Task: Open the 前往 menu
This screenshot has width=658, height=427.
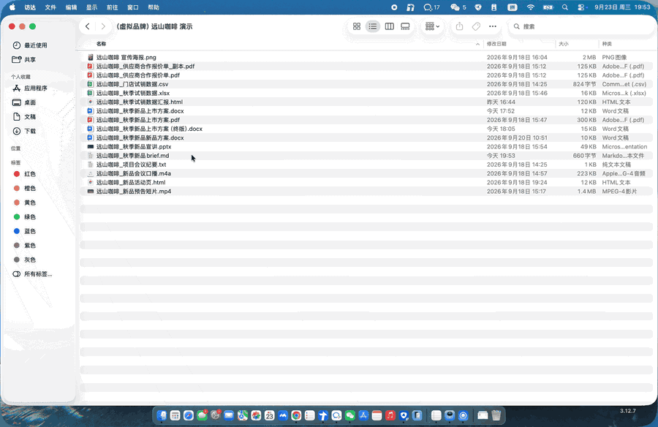Action: [112, 7]
